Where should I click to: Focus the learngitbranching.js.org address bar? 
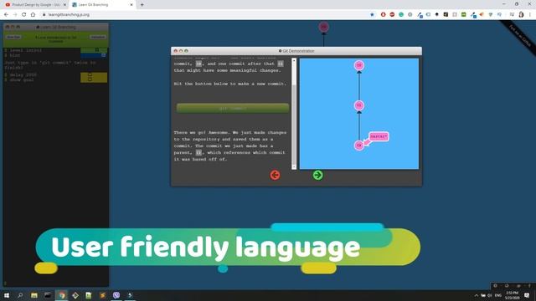pyautogui.click(x=205, y=15)
